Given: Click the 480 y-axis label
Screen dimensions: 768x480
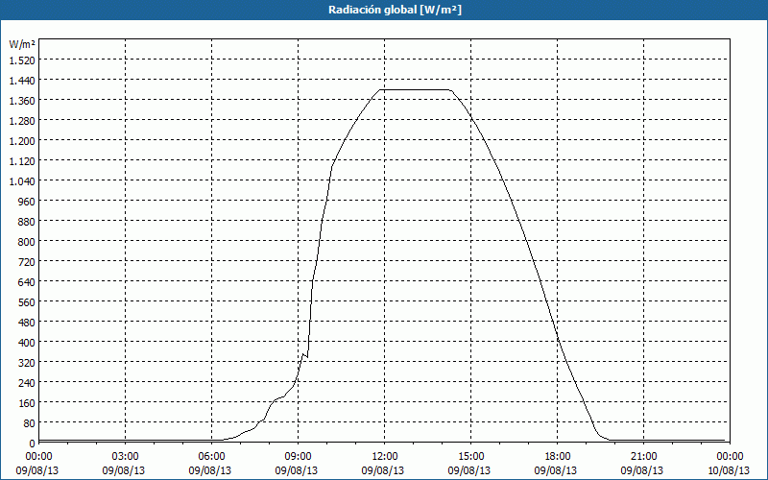Looking at the screenshot, I should (28, 322).
